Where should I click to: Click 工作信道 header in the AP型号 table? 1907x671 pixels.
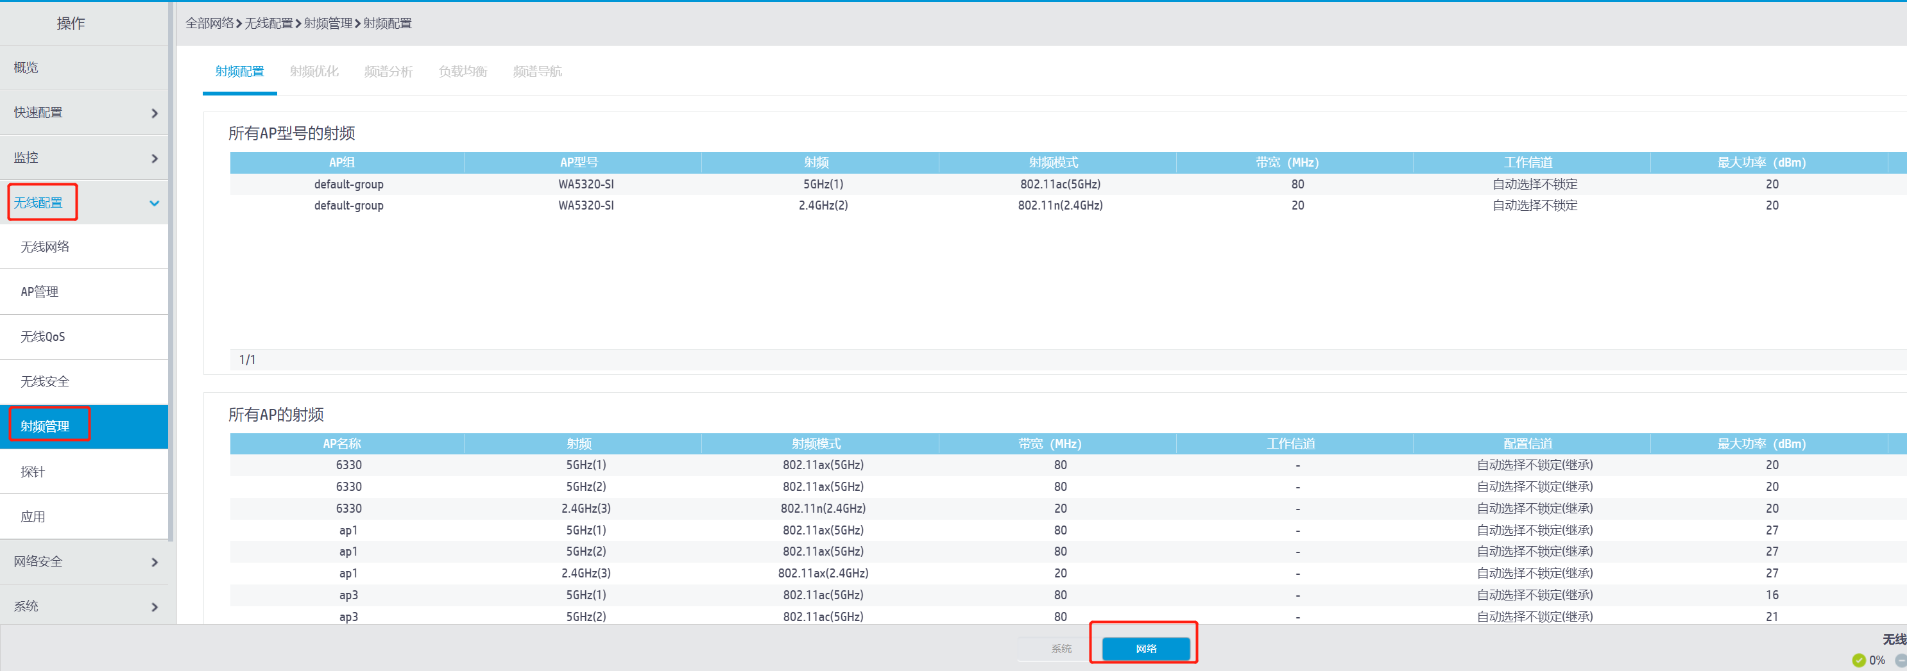1532,163
